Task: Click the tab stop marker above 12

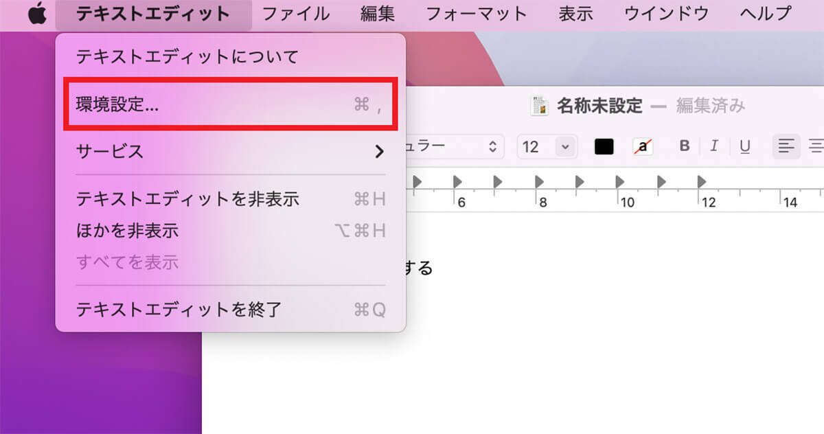Action: 701,181
